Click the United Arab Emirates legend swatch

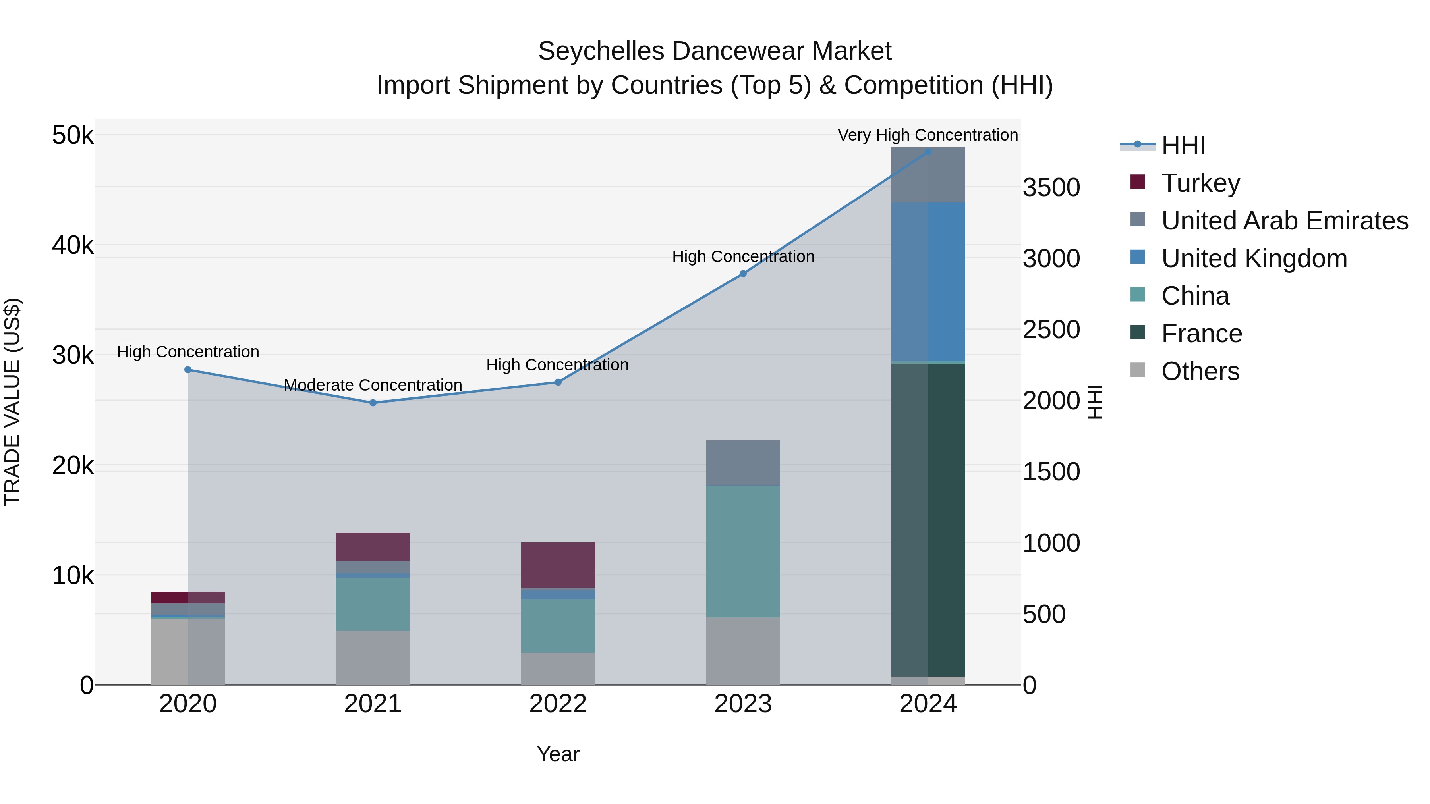[x=1138, y=219]
